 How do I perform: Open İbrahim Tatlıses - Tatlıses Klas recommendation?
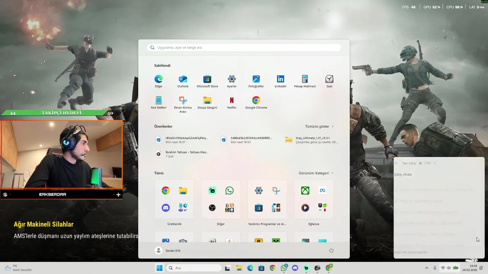182,154
